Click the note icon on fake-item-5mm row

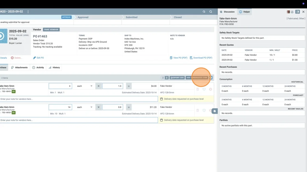[198, 89]
